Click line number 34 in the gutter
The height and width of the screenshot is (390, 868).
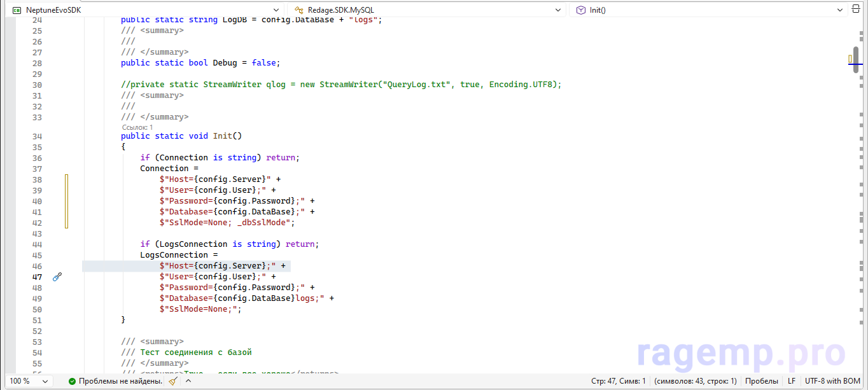pyautogui.click(x=36, y=136)
